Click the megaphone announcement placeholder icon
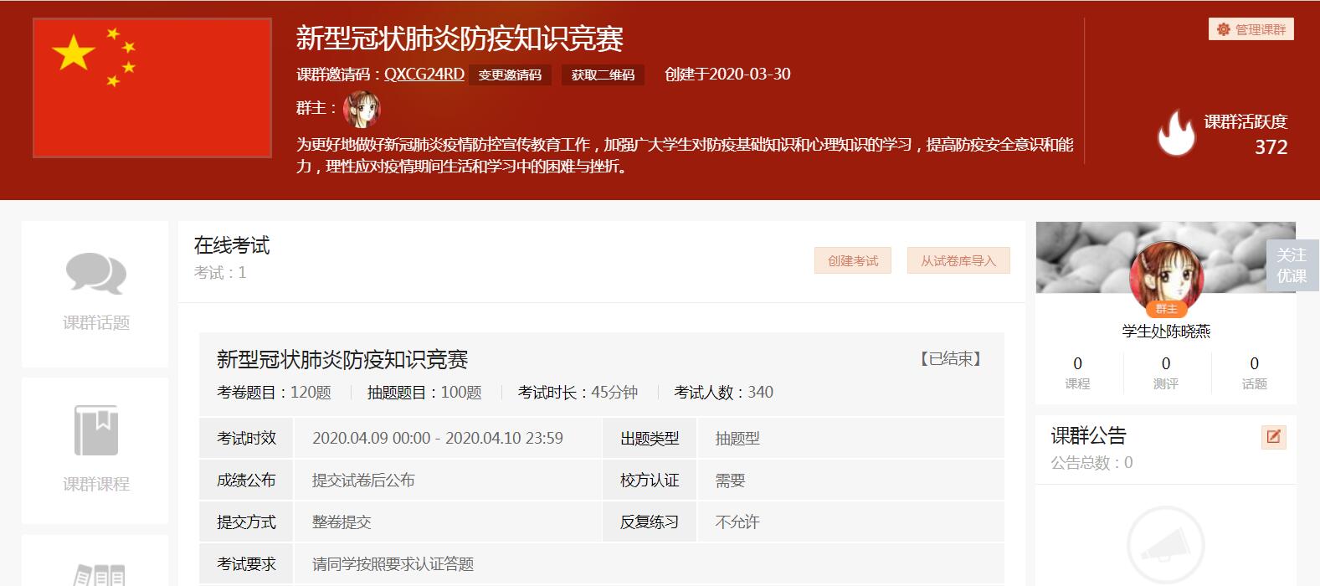Image resolution: width=1320 pixels, height=586 pixels. pos(1165,546)
